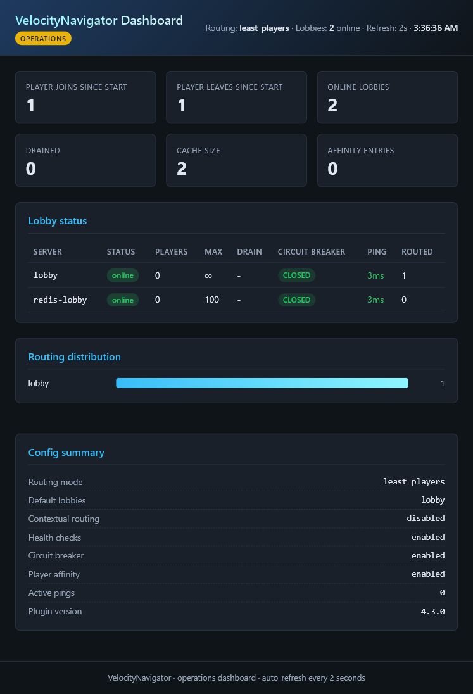Click the Routing distribution heading

(x=74, y=356)
